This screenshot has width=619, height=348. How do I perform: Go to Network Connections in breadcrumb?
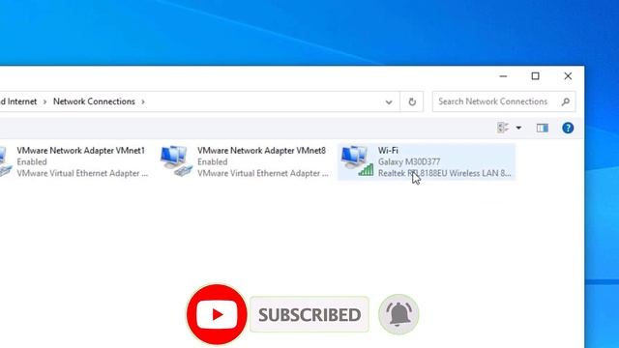pyautogui.click(x=94, y=101)
